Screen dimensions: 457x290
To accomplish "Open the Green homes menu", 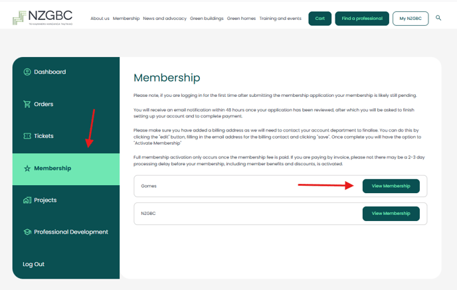I will click(x=242, y=19).
